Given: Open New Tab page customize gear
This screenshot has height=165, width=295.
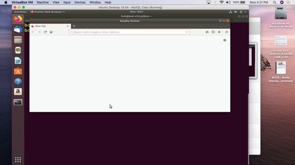Looking at the screenshot, I should (224, 40).
